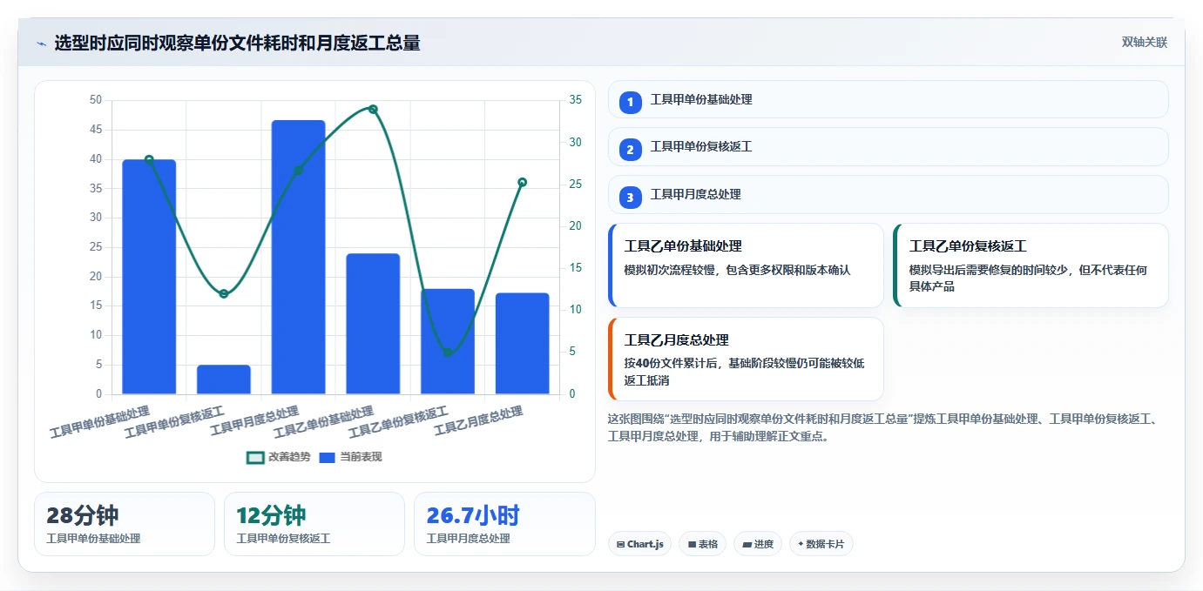Open list item 工具甲单份复核返工
This screenshot has height=591, width=1203.
[888, 146]
